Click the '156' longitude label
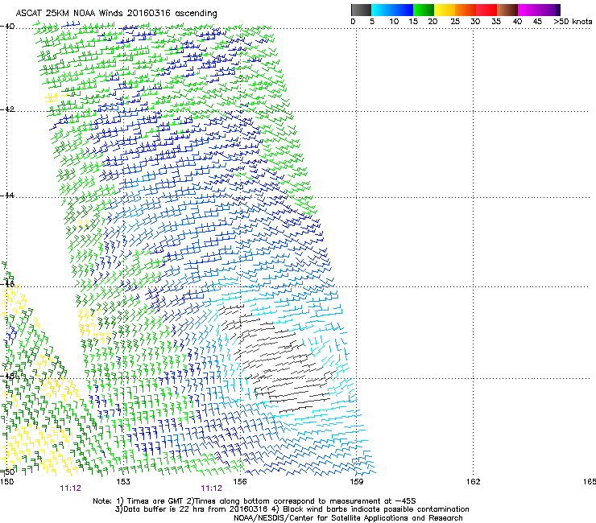Viewport: 596px width, 523px height. click(239, 482)
